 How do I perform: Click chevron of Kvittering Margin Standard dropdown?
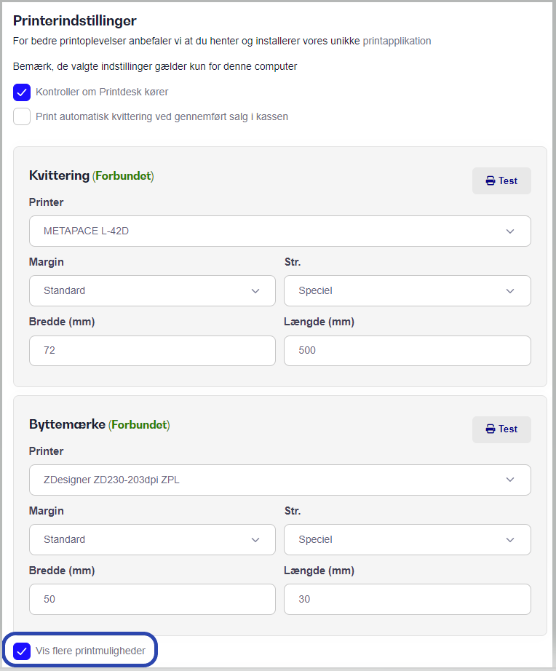coord(255,291)
